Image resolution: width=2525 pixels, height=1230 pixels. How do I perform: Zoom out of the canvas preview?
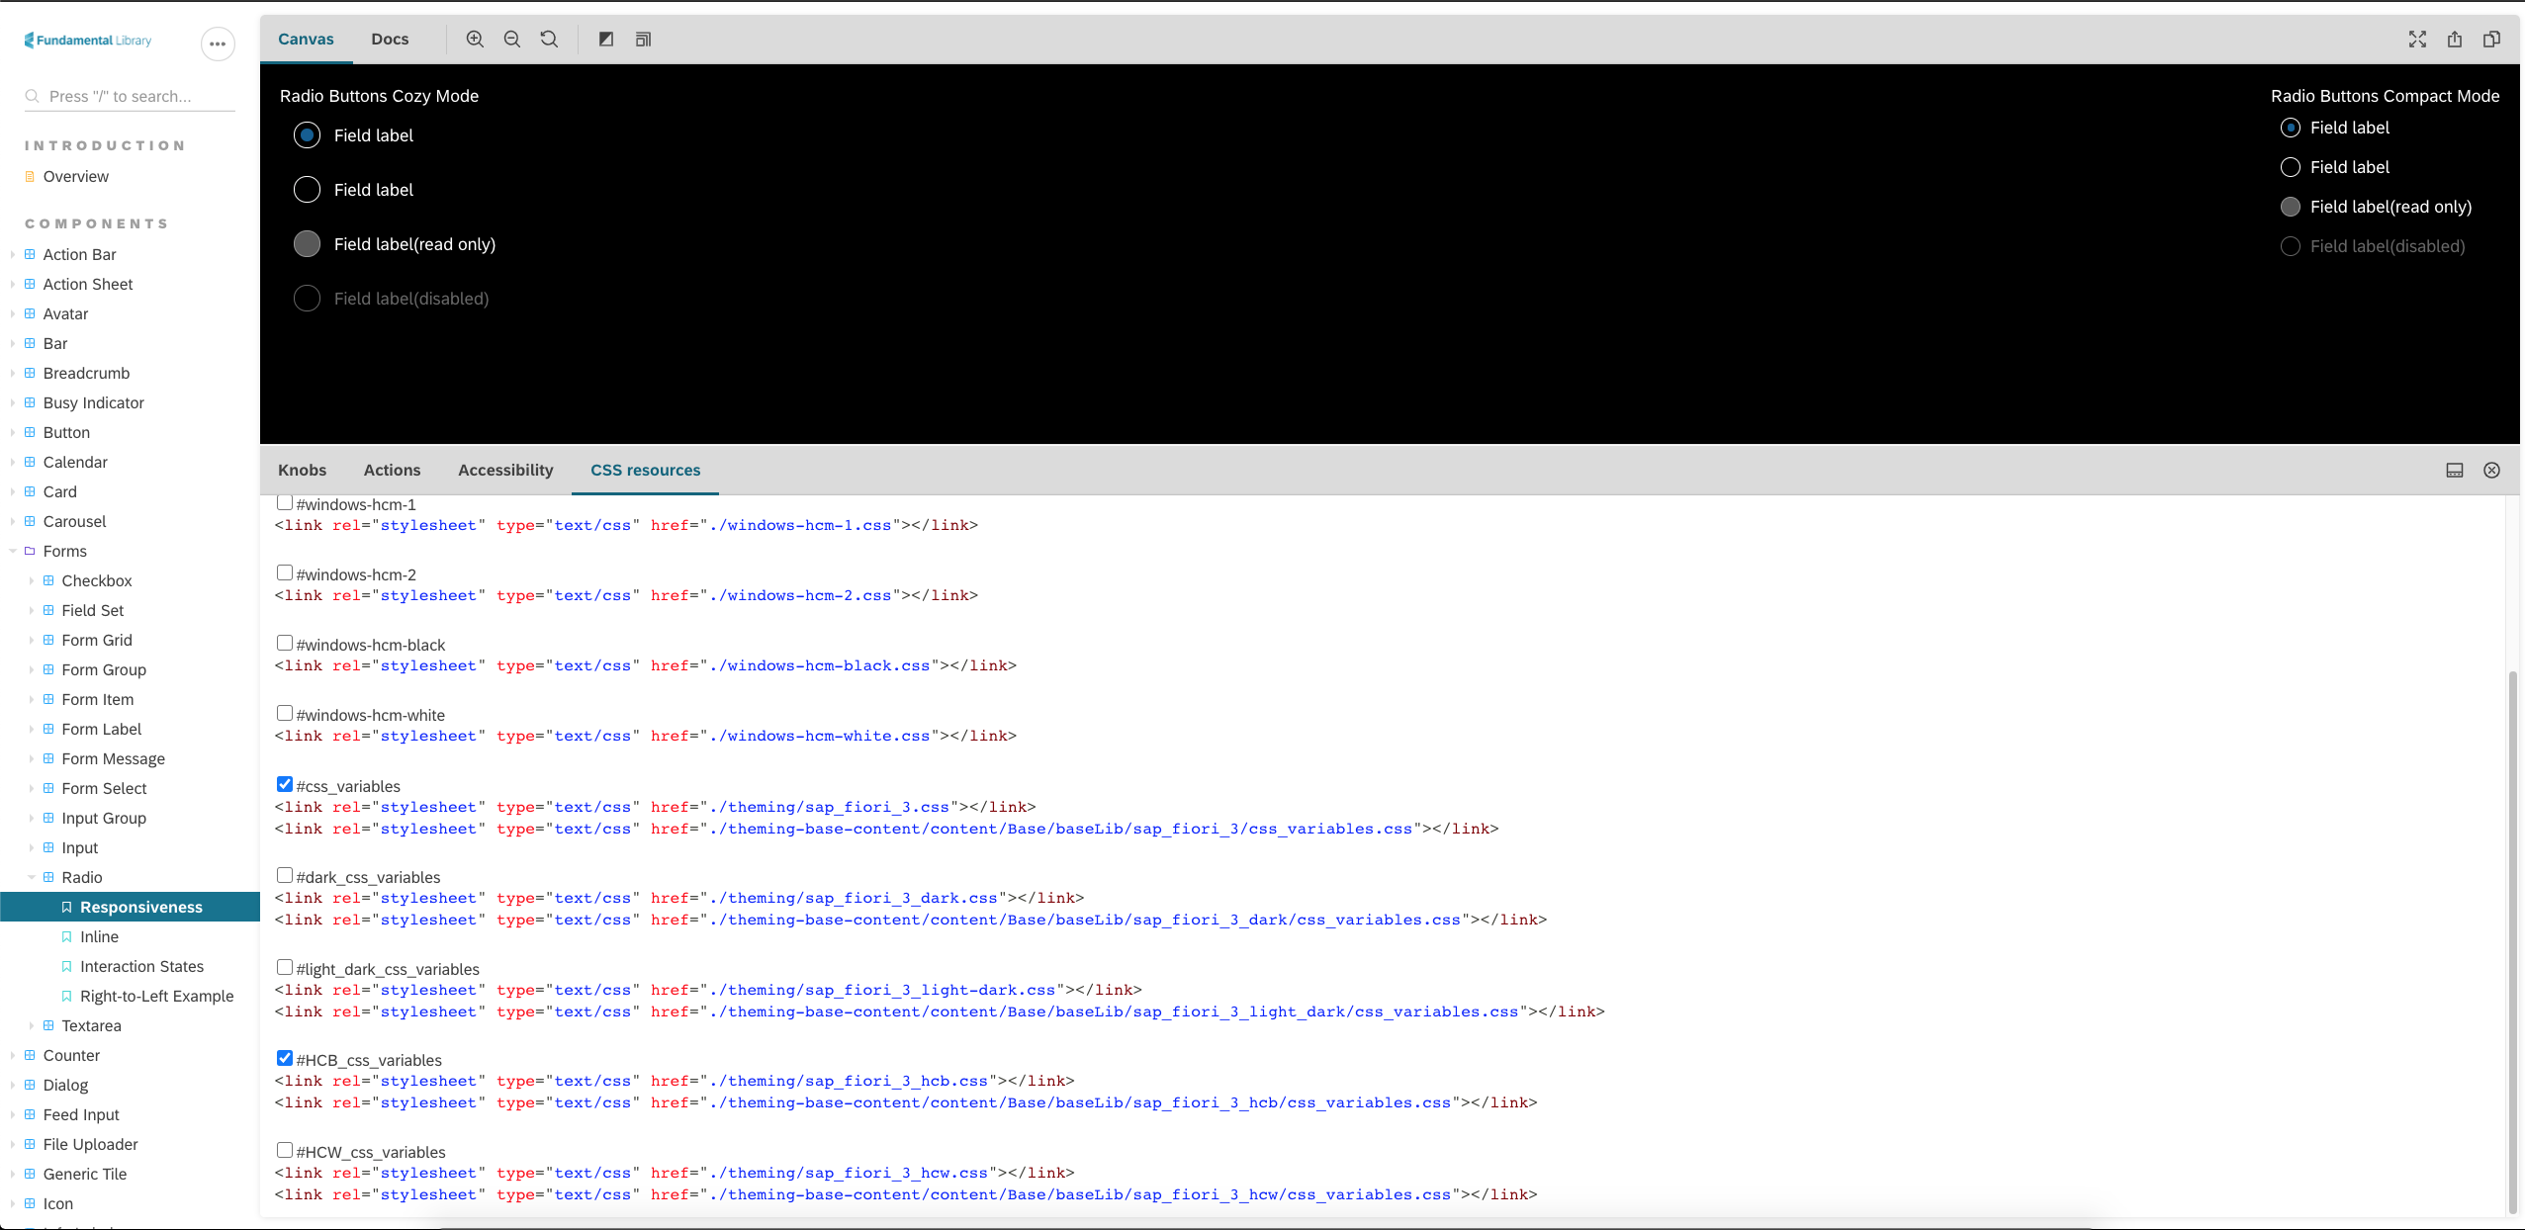click(x=511, y=39)
